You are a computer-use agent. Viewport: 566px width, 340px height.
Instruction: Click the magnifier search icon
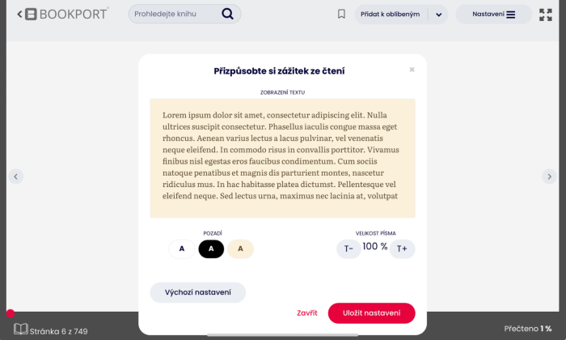(227, 14)
